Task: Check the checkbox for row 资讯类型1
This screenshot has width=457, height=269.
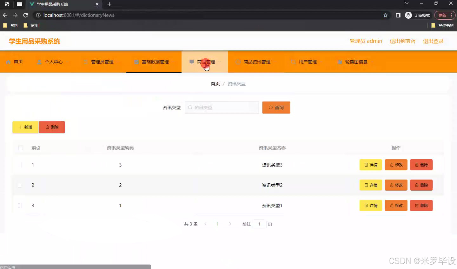Action: (x=20, y=205)
